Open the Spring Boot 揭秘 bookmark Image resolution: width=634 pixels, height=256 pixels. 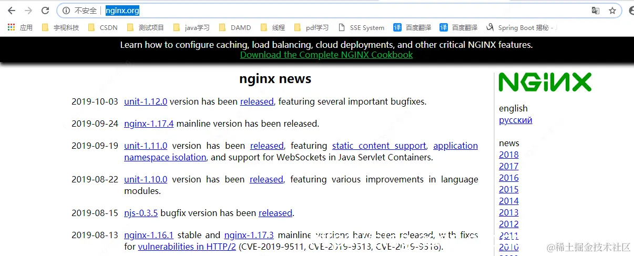coord(521,27)
